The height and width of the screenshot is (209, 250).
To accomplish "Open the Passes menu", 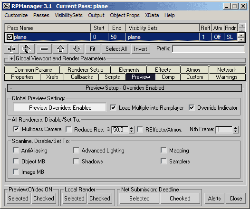I will (x=41, y=15).
